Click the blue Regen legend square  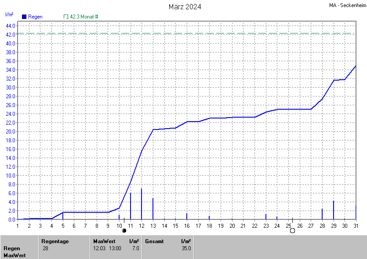pyautogui.click(x=24, y=17)
